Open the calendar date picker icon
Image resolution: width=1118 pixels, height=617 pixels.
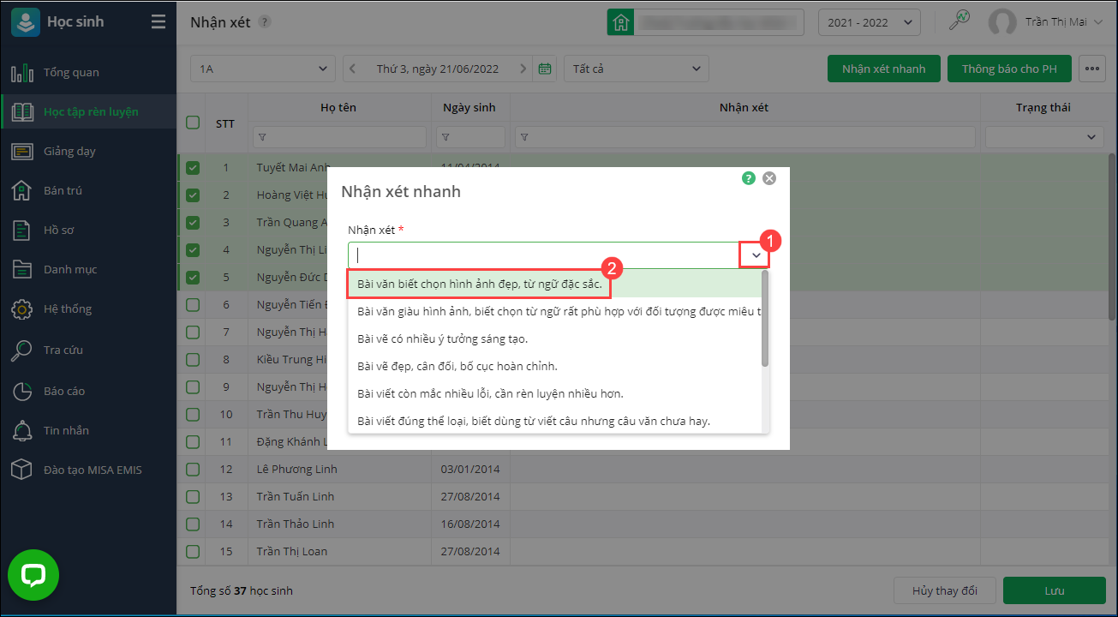tap(544, 69)
